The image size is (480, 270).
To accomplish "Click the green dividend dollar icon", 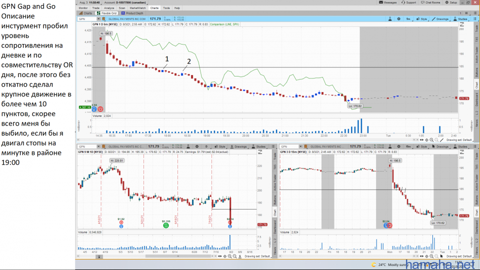I will pos(166,225).
